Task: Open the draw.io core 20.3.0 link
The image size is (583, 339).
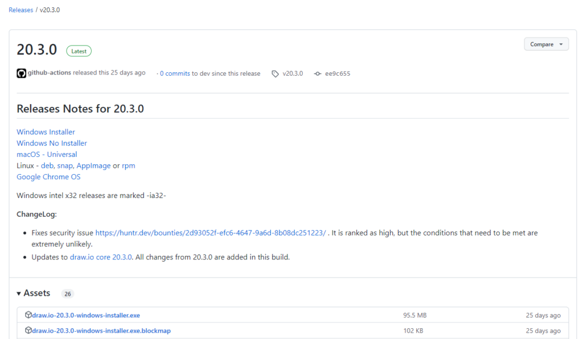Action: (x=101, y=257)
